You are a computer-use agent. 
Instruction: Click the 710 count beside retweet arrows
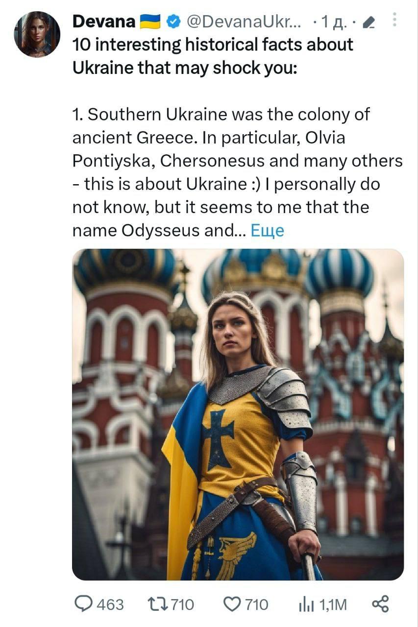pyautogui.click(x=182, y=604)
